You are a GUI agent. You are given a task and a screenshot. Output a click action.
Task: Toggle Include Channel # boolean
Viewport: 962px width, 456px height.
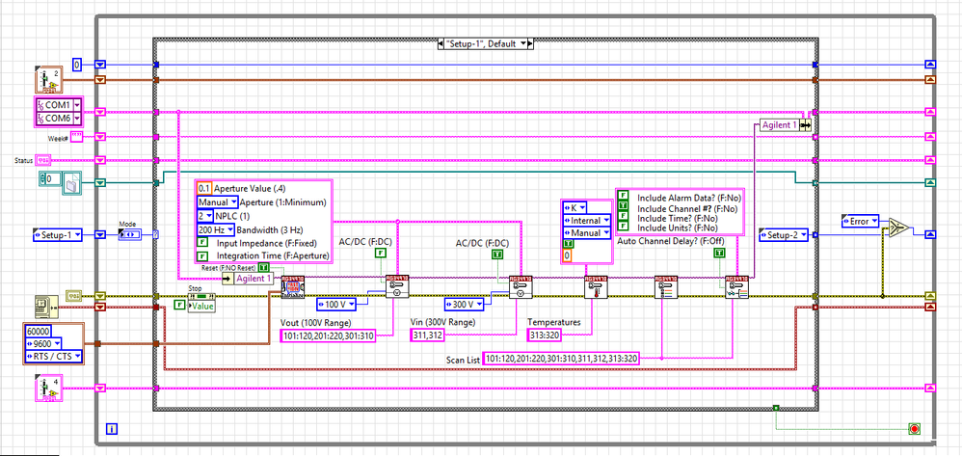[x=622, y=207]
